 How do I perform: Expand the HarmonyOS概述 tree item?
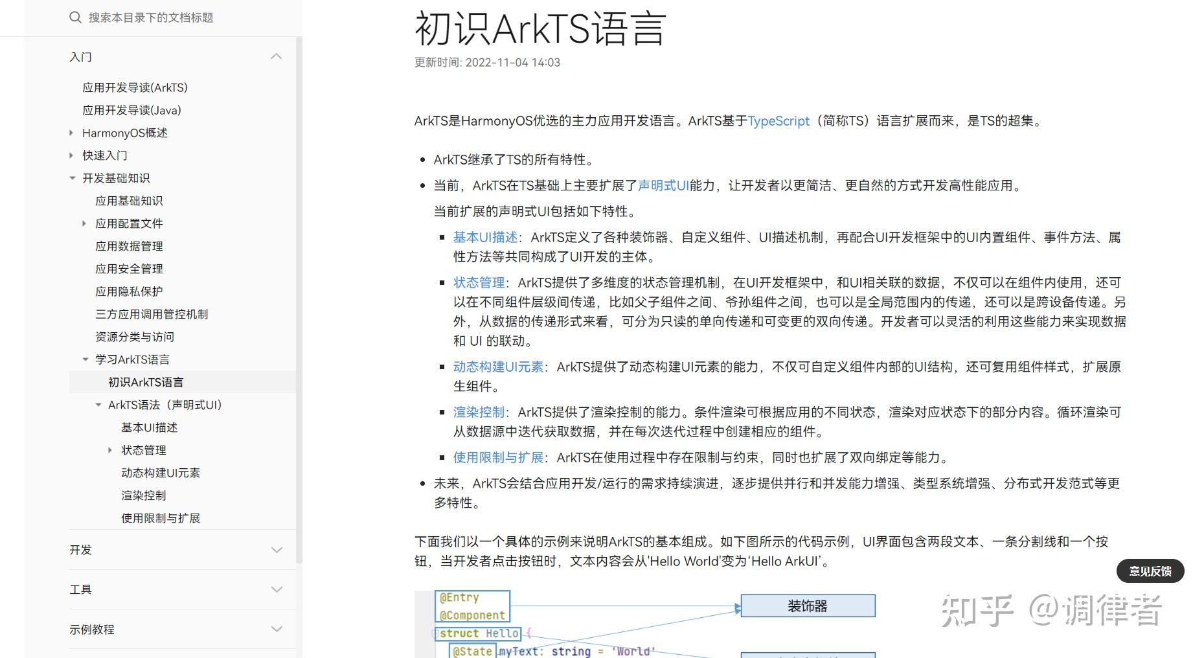71,133
